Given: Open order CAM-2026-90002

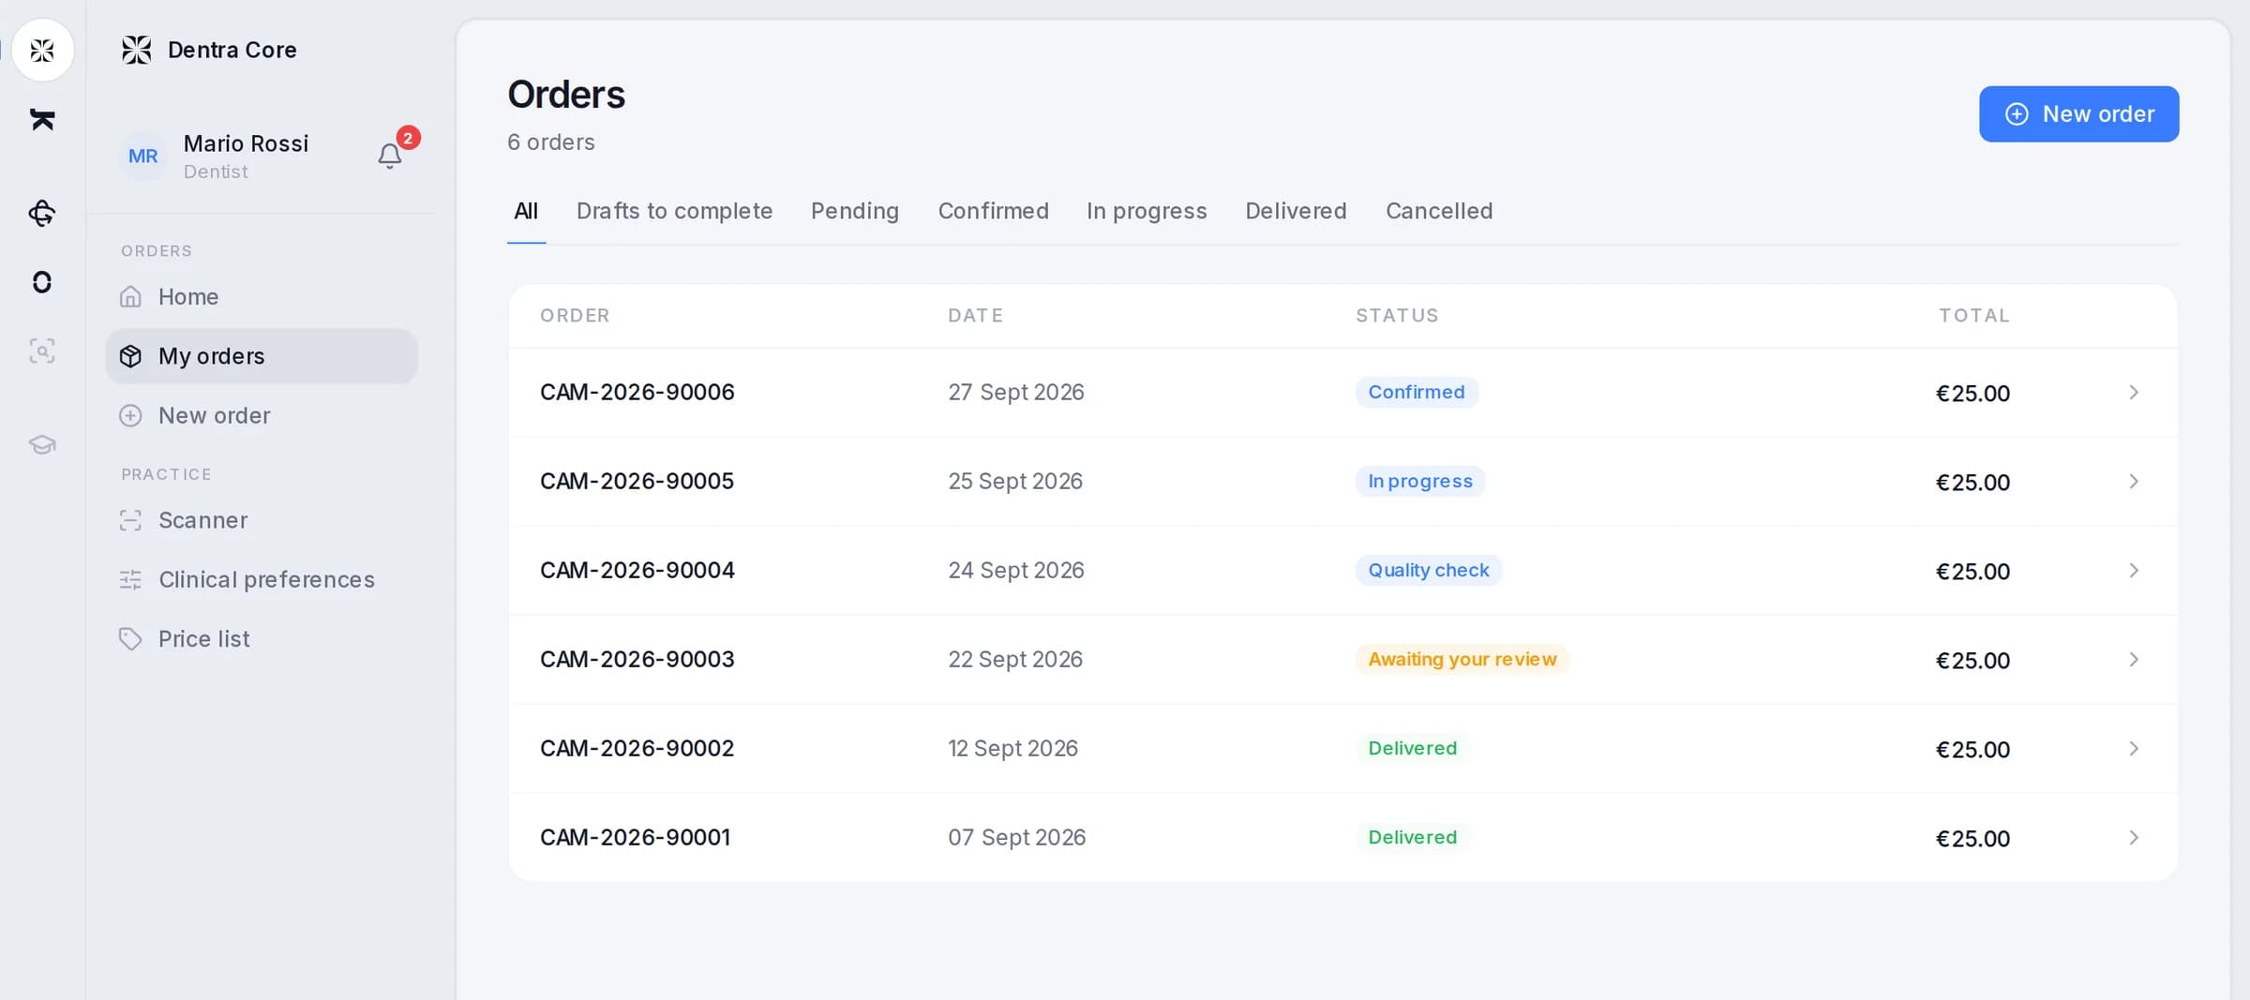Looking at the screenshot, I should point(1342,749).
